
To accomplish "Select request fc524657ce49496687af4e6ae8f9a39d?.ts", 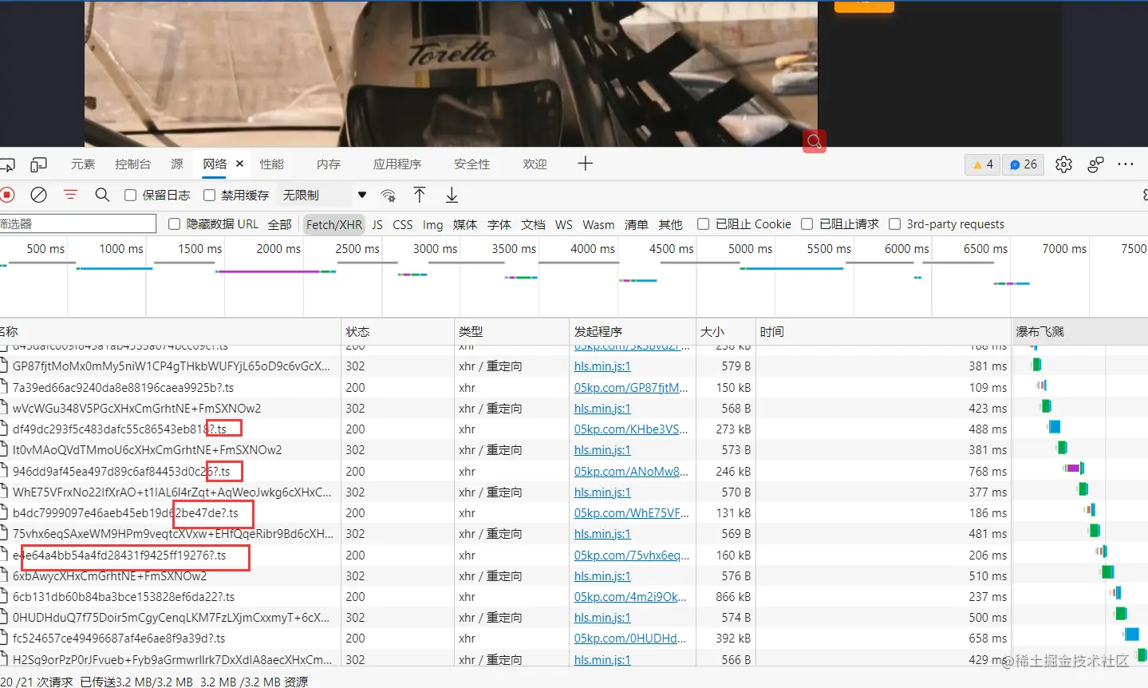I will click(x=119, y=639).
